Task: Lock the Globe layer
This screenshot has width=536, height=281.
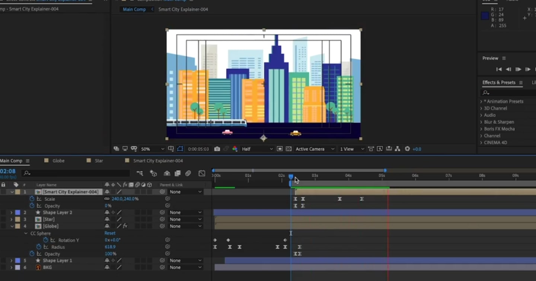Action: point(3,226)
